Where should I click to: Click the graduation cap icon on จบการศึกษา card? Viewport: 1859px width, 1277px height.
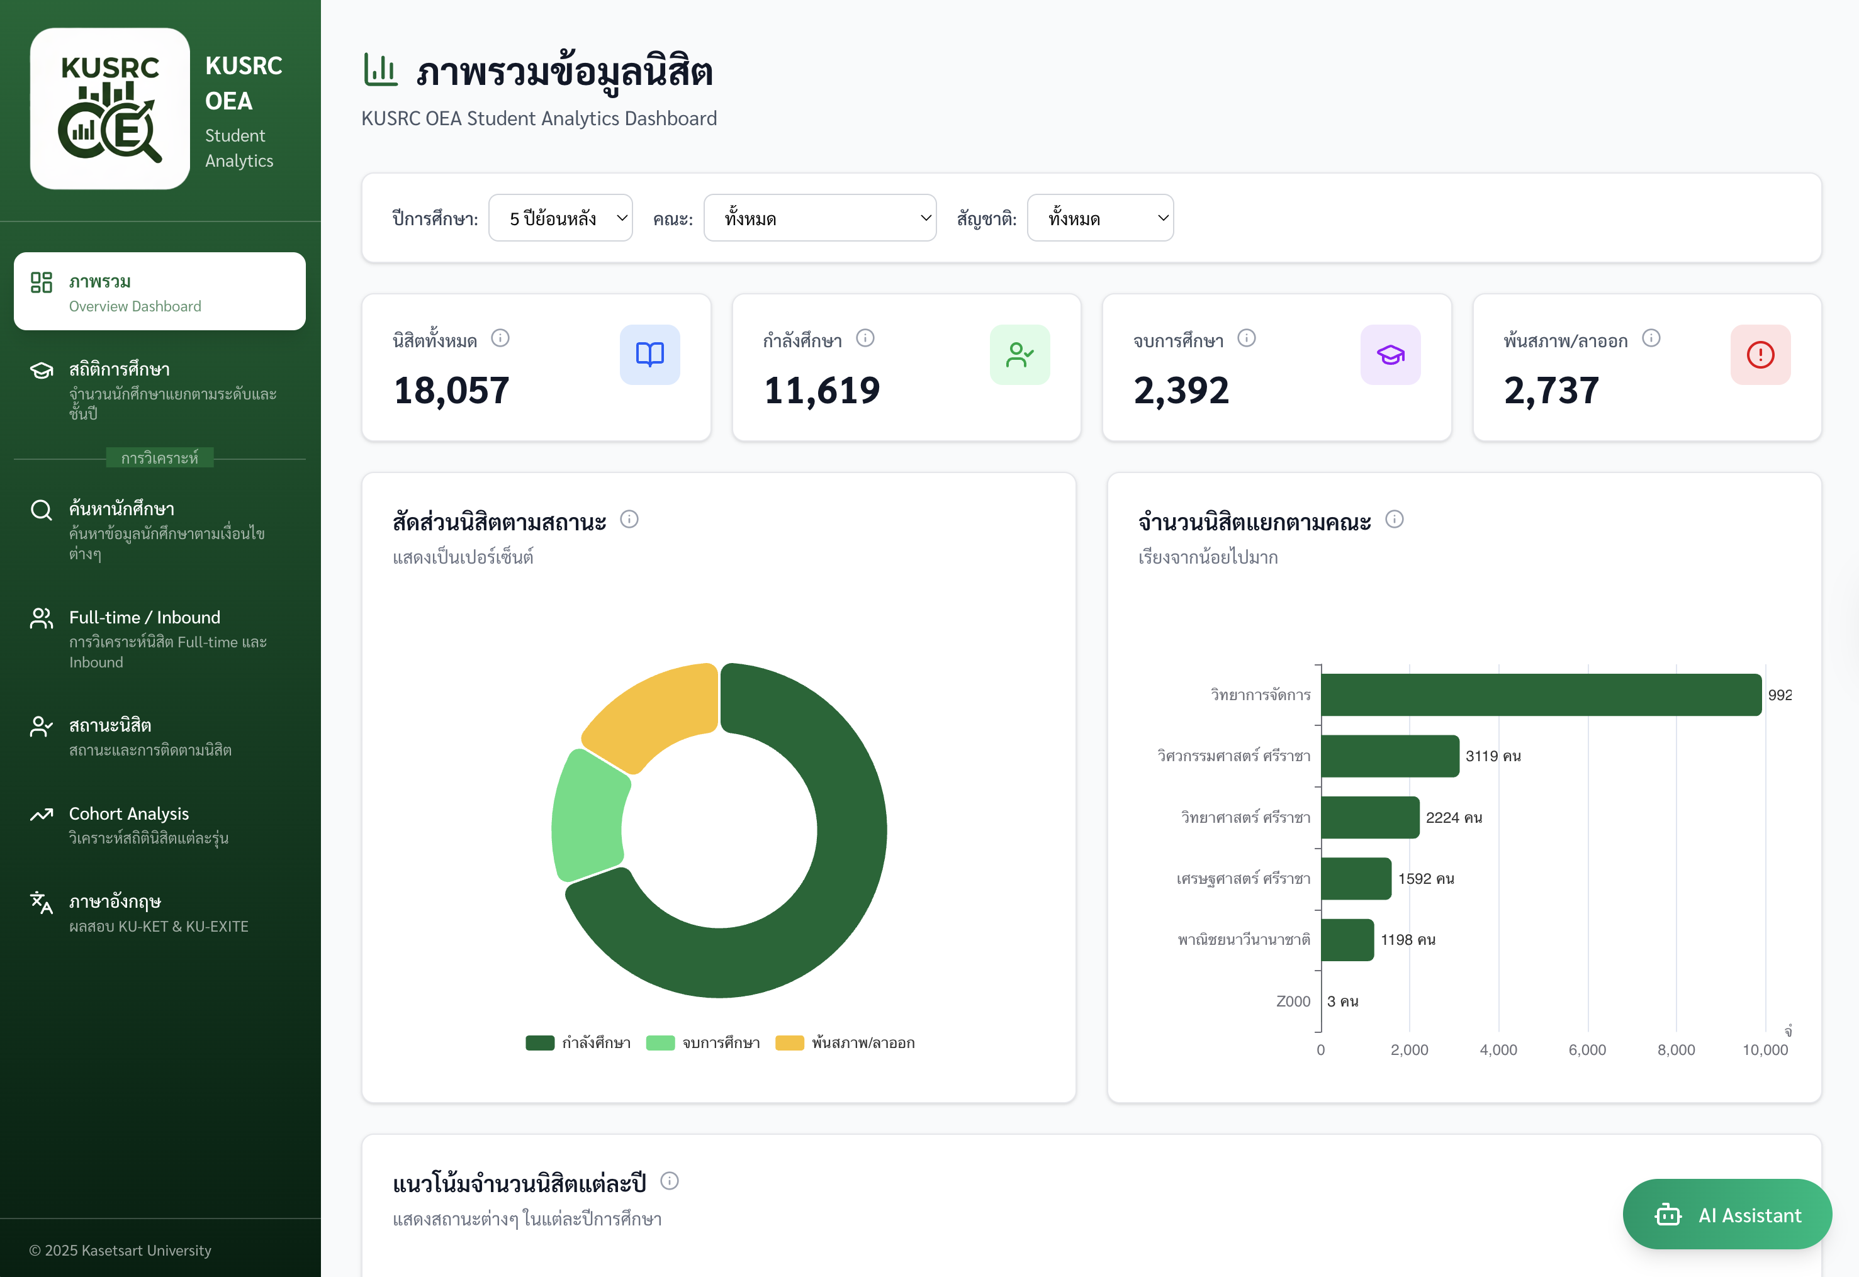tap(1390, 355)
